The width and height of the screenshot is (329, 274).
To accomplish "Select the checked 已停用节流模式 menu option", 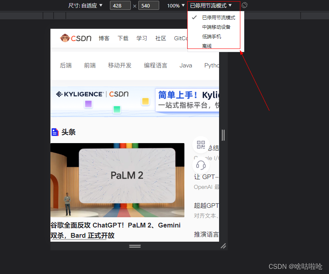I will click(x=216, y=18).
